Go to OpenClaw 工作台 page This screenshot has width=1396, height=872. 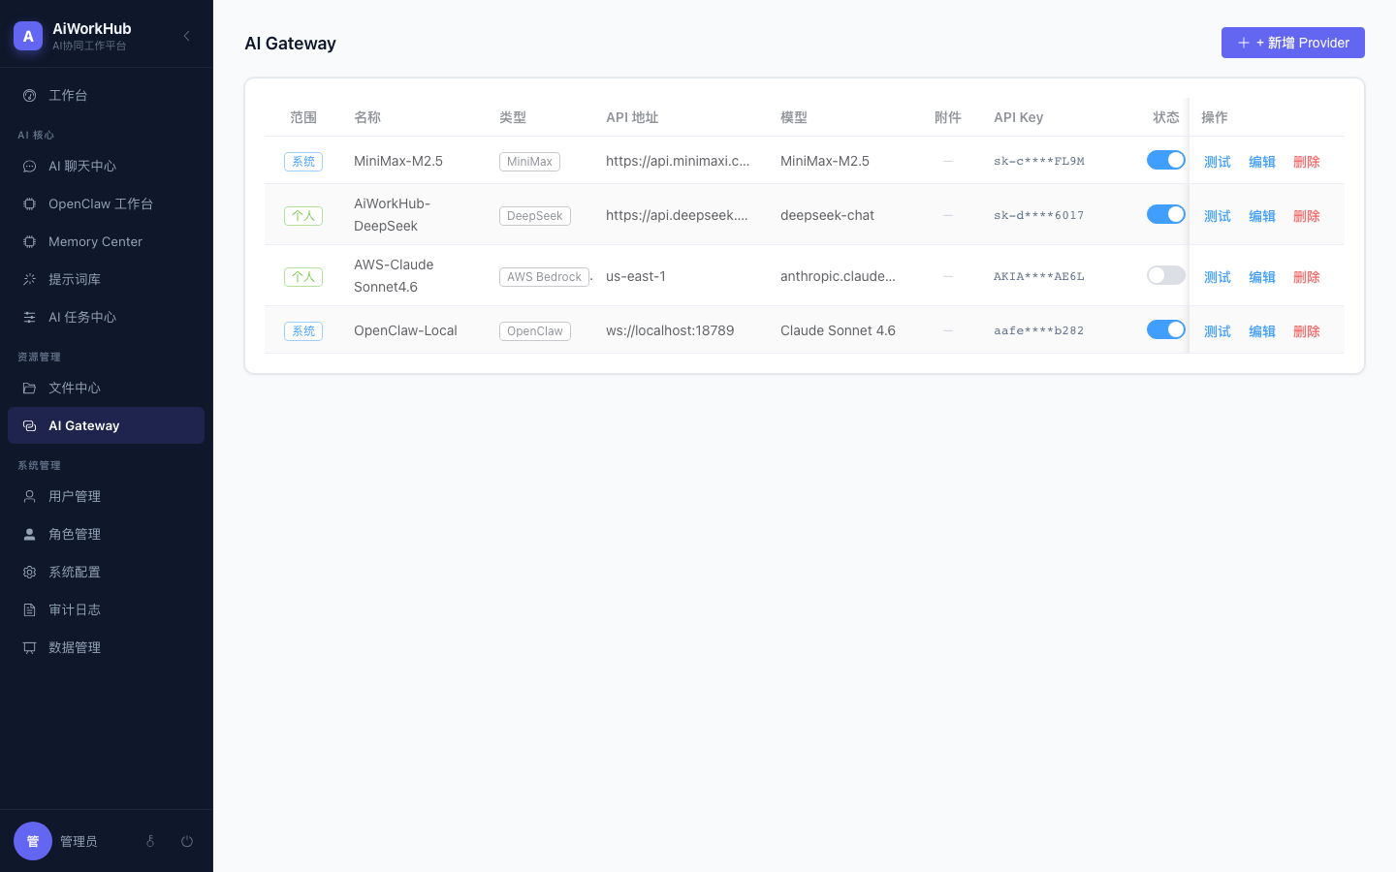107,203
